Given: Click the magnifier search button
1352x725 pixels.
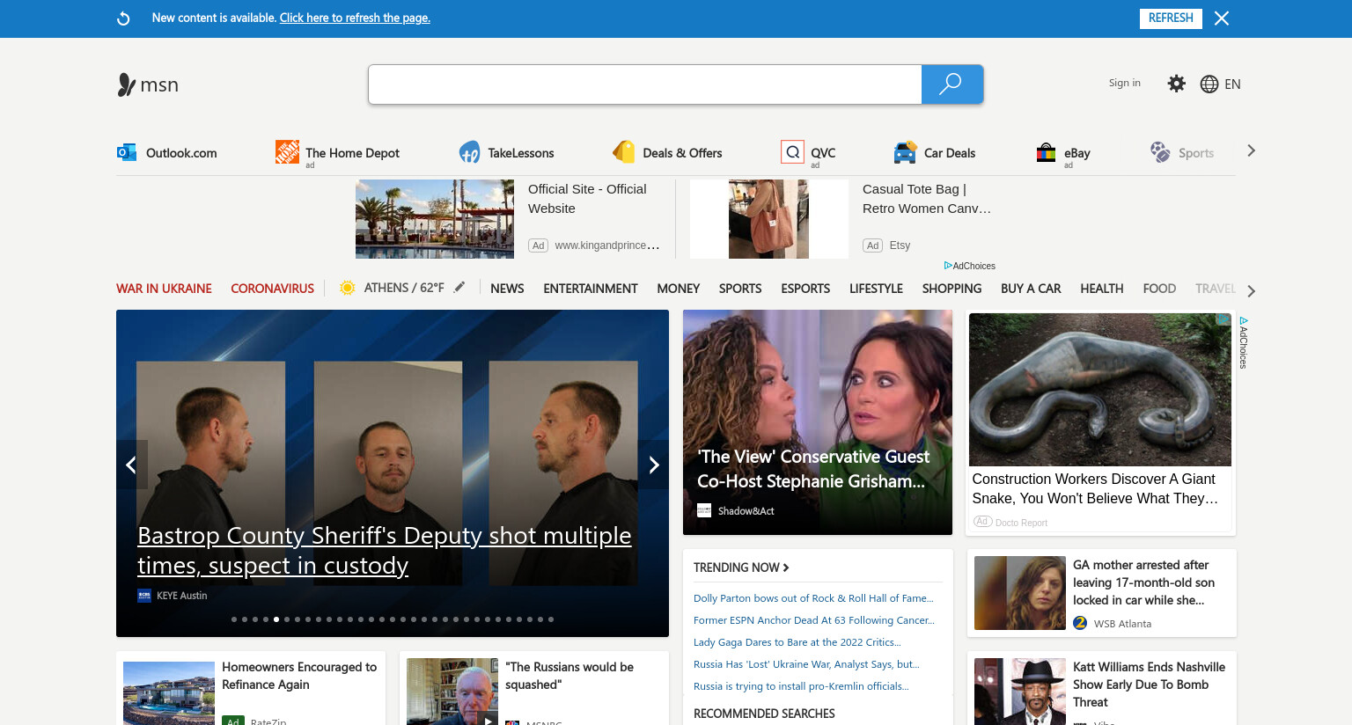Looking at the screenshot, I should [952, 84].
